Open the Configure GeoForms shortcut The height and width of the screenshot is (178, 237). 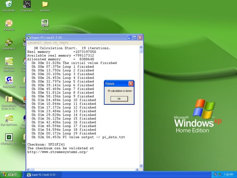point(9,65)
